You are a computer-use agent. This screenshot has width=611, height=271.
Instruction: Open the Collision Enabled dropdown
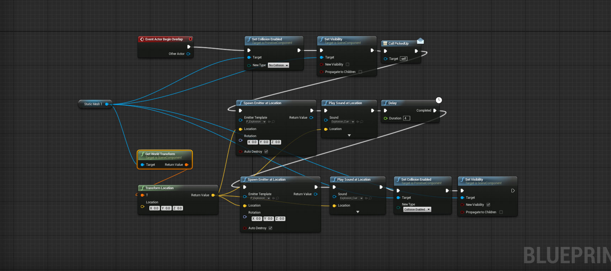pos(417,209)
